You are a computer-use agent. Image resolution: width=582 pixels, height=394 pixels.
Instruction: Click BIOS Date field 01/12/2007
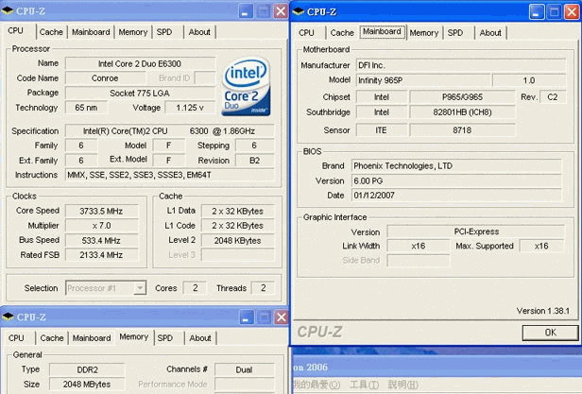click(x=456, y=196)
